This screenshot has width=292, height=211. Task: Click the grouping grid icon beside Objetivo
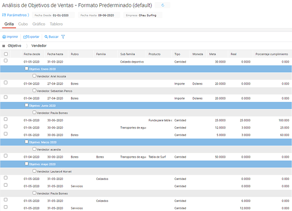(4, 46)
